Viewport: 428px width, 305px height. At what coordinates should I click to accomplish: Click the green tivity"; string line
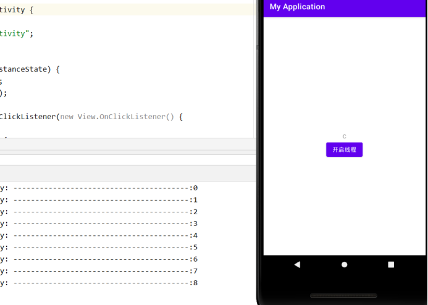(17, 33)
